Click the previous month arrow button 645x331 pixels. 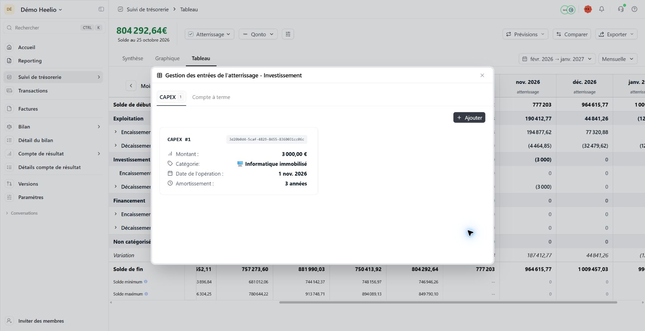131,86
